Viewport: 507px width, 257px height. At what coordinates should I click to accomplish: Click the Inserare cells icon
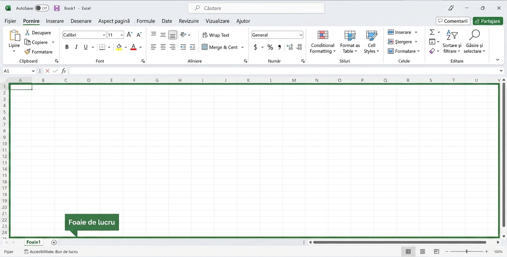[x=391, y=32]
